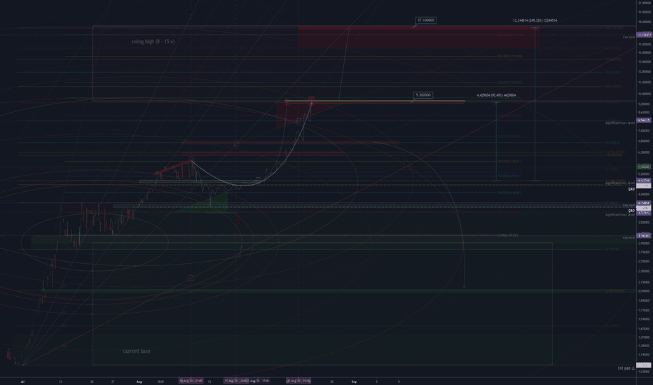Click the "Sep" label on the time axis
The width and height of the screenshot is (653, 385).
pyautogui.click(x=354, y=381)
